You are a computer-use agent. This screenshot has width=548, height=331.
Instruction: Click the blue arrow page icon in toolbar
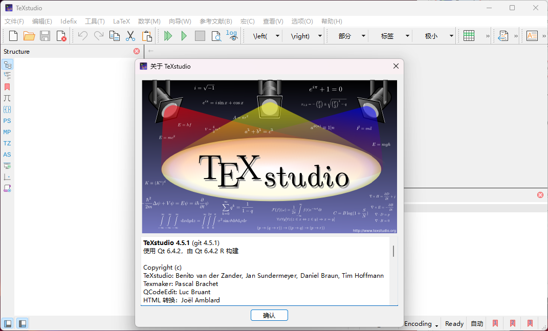click(x=503, y=36)
